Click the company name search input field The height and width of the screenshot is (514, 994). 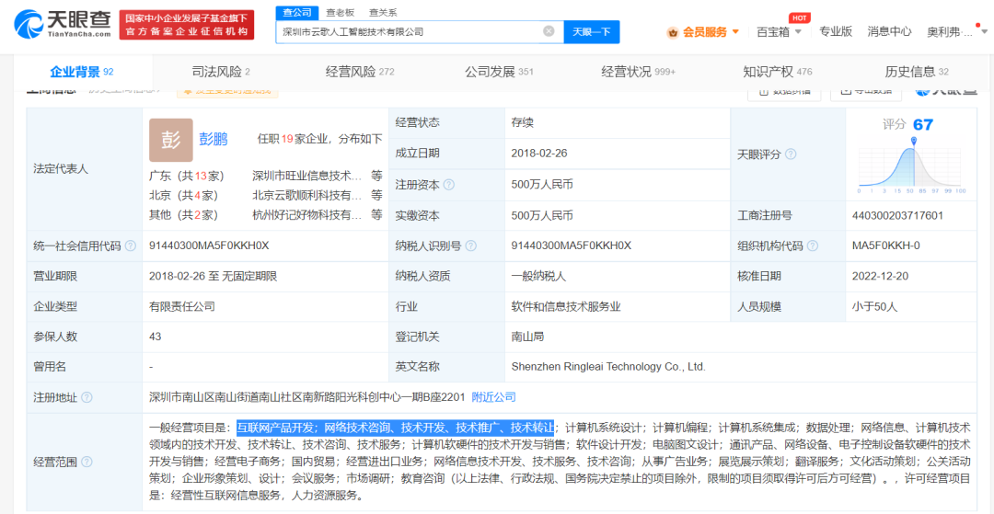click(x=410, y=31)
